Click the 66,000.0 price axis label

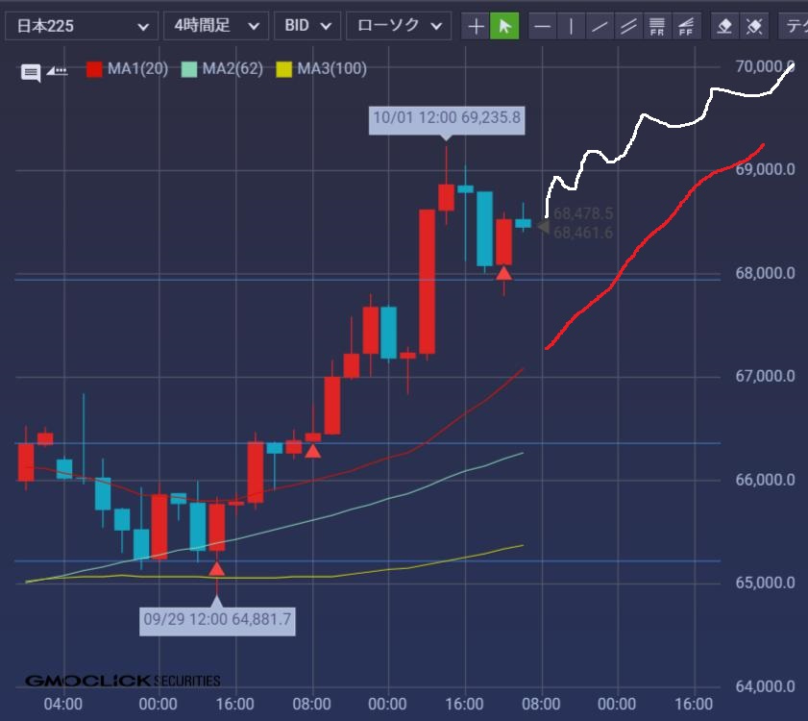(765, 480)
